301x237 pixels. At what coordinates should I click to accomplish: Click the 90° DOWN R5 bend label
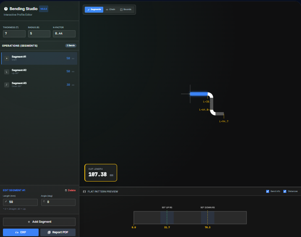coord(207,208)
